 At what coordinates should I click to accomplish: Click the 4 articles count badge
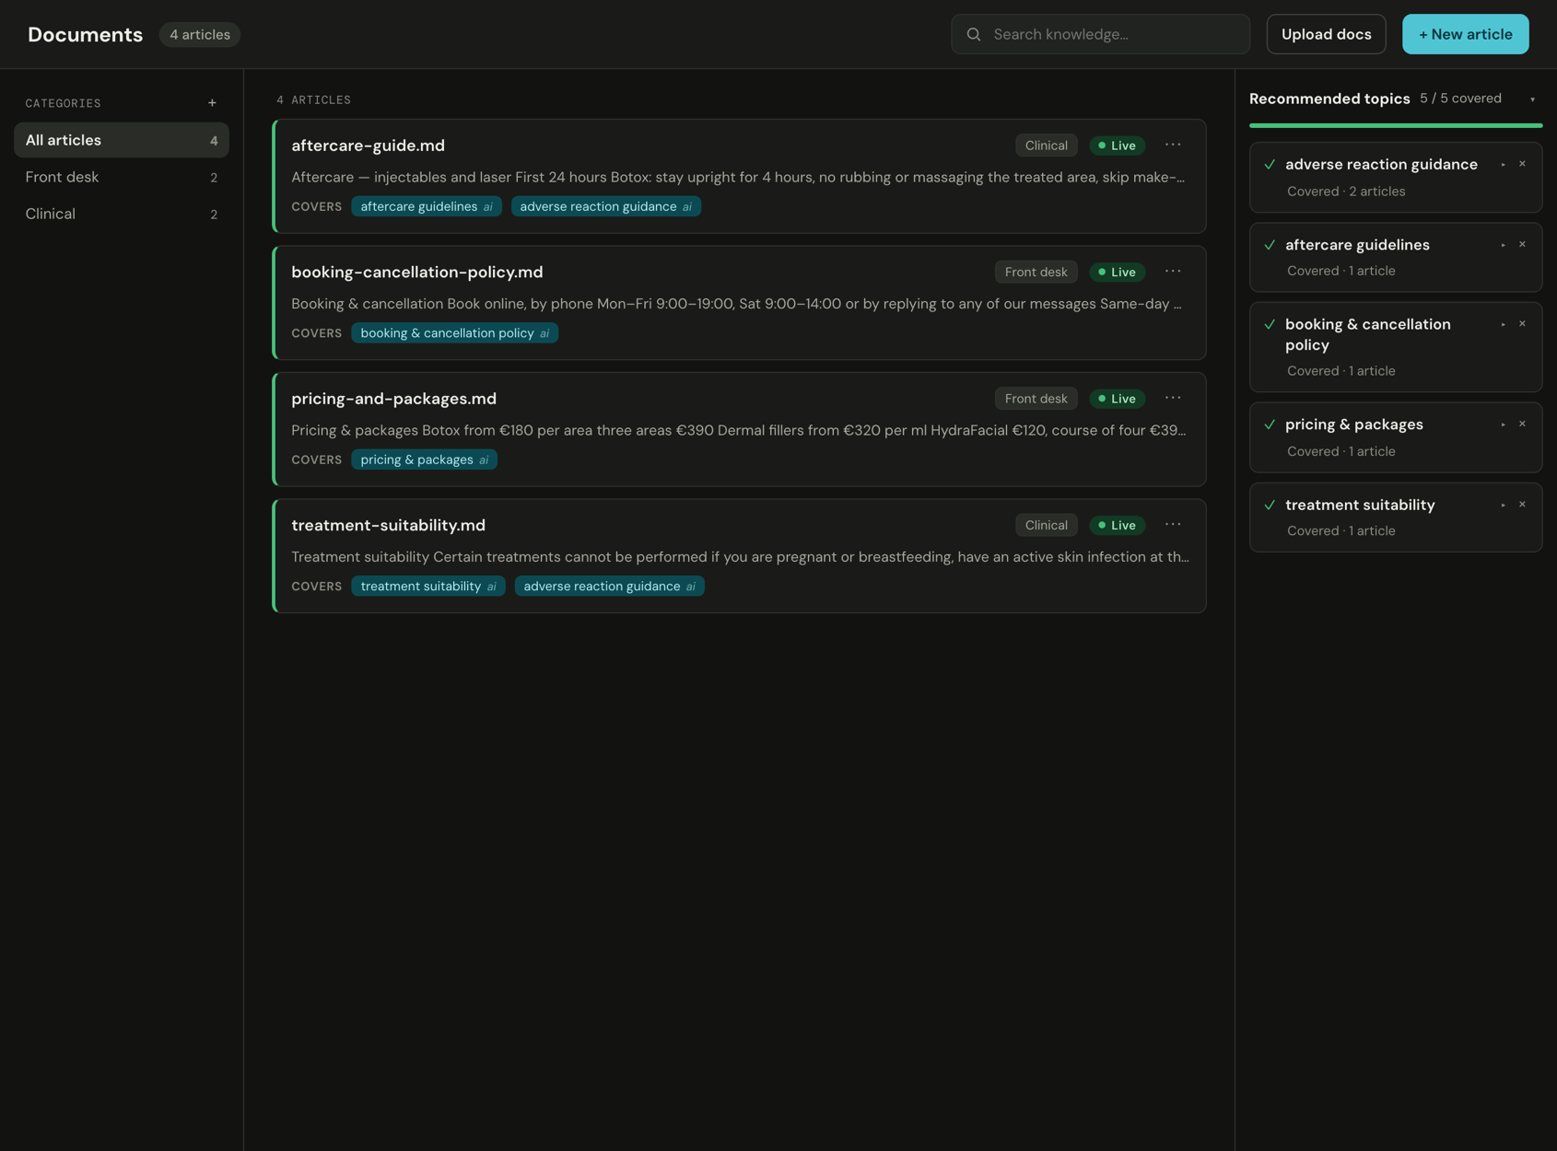200,34
